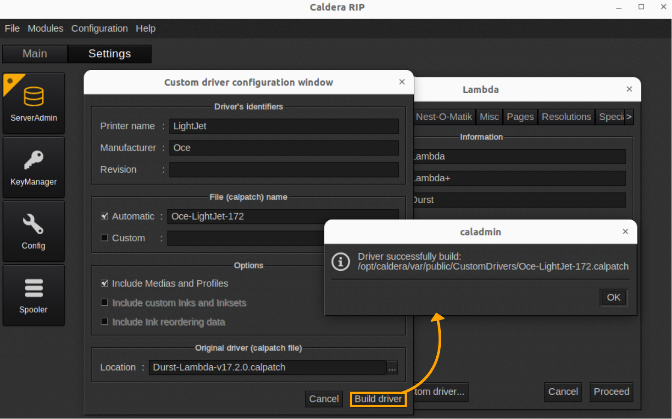Click the information icon in caladmin dialog
Screen dimensions: 672x419
tap(340, 262)
